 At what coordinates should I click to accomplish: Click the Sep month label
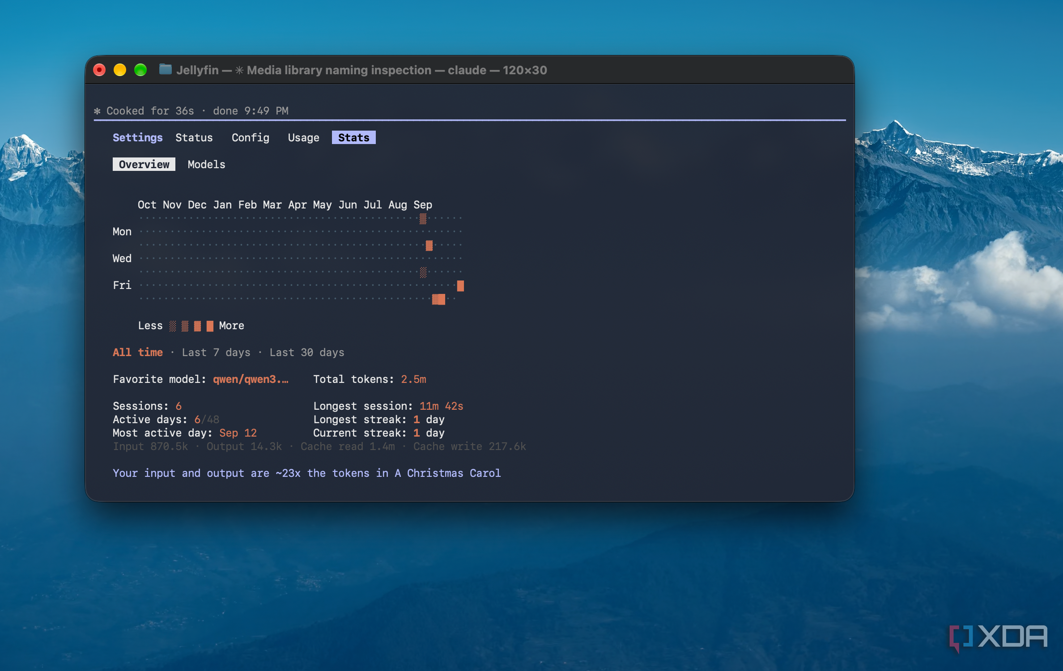pos(423,204)
